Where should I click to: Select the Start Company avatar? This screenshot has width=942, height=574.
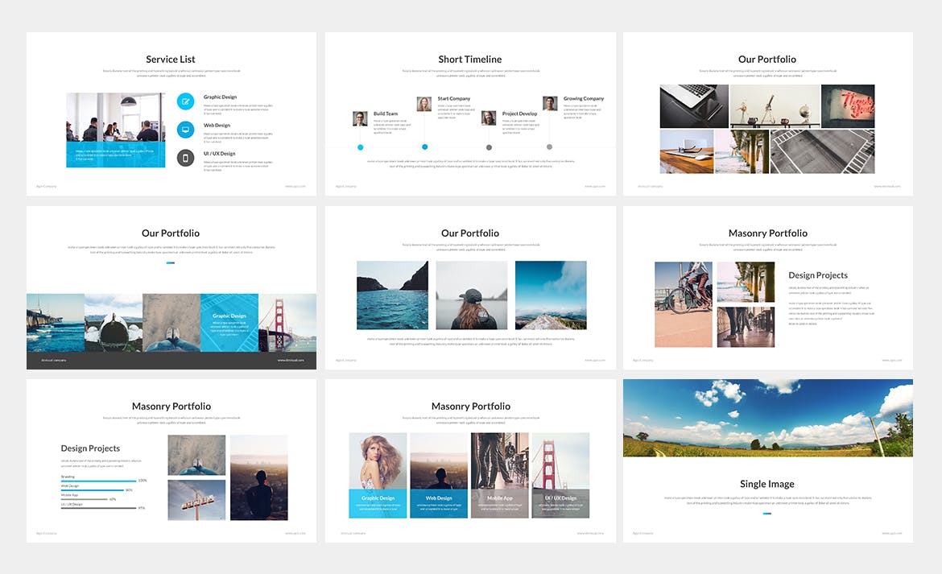424,104
